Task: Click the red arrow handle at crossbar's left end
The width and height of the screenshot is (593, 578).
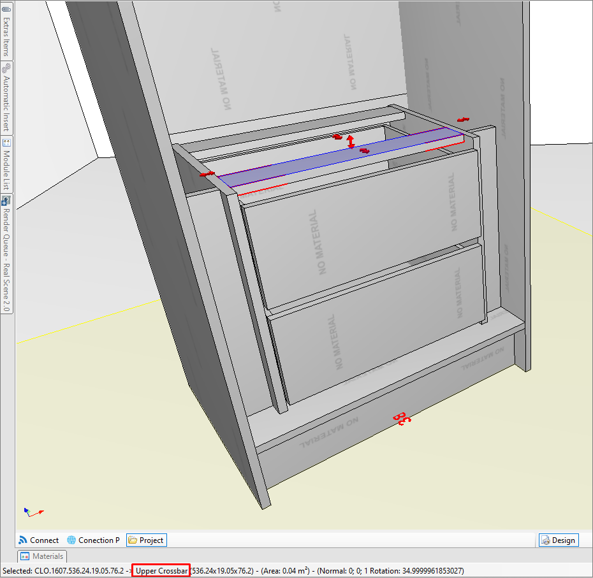Action: [207, 173]
